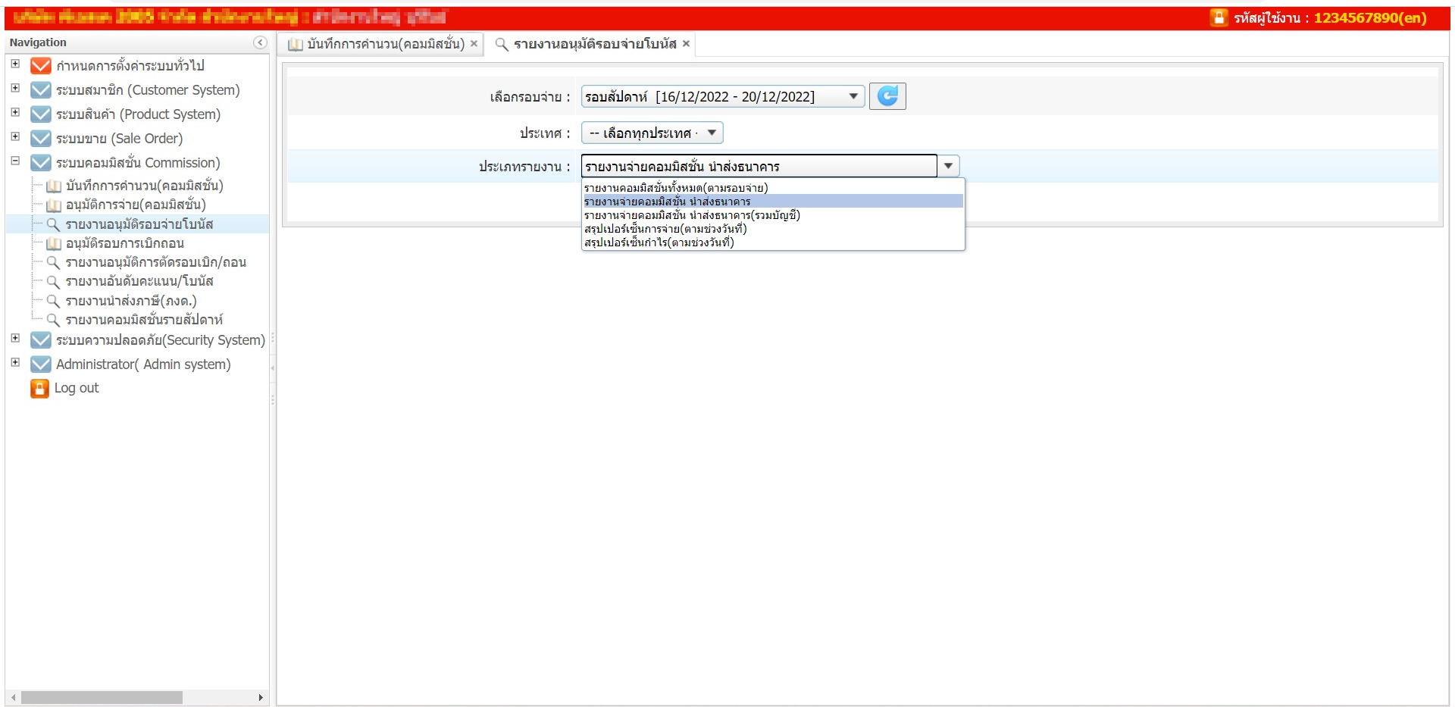Collapse the Navigation panel with arrow icon
Image resolution: width=1455 pixels, height=707 pixels.
pyautogui.click(x=260, y=42)
